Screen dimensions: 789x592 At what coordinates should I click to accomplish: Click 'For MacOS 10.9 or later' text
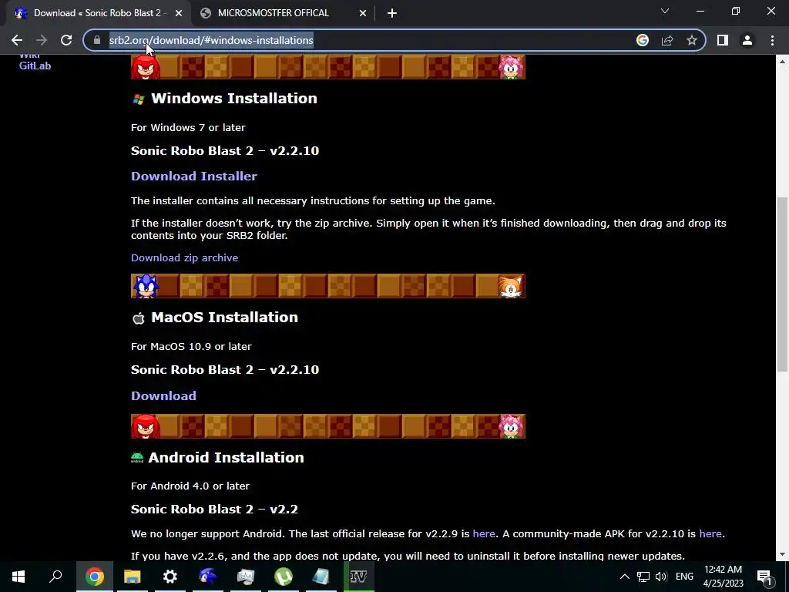pyautogui.click(x=191, y=346)
